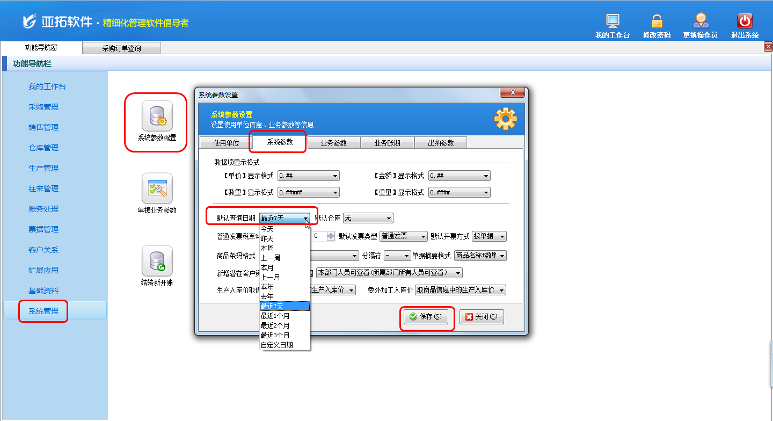Choose 自定义日期 in the date list

[x=276, y=345]
